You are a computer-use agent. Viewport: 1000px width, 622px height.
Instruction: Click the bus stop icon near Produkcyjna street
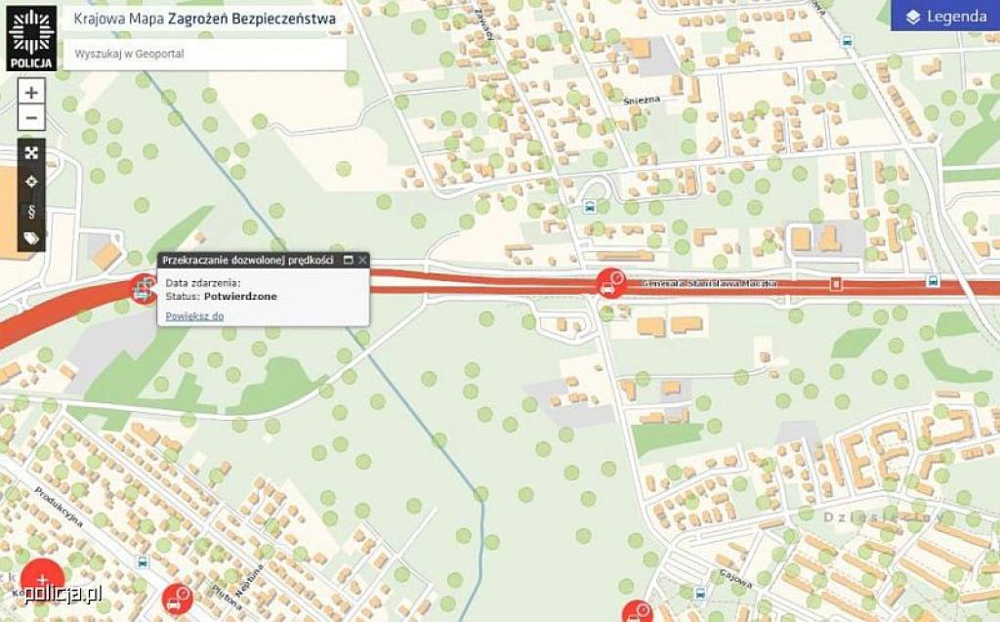143,562
